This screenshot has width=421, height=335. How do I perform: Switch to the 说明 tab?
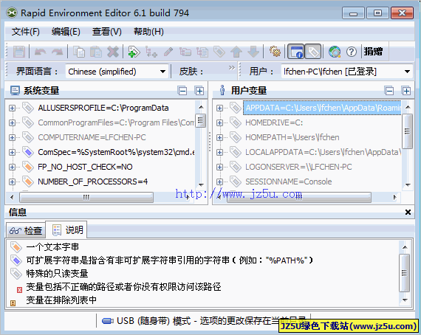click(66, 230)
